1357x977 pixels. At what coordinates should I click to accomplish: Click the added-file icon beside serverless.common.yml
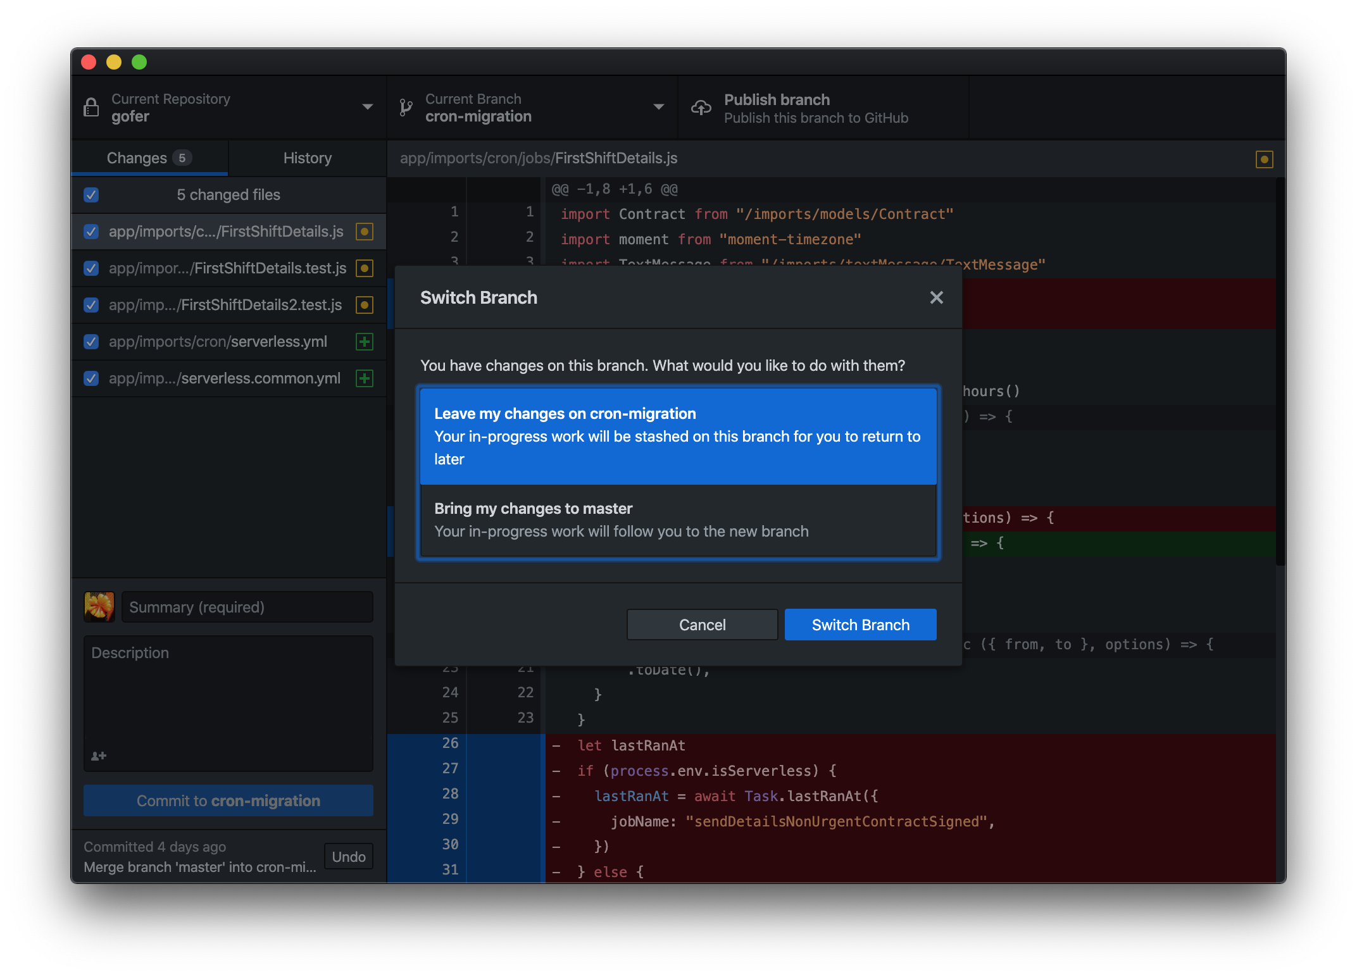pyautogui.click(x=365, y=378)
